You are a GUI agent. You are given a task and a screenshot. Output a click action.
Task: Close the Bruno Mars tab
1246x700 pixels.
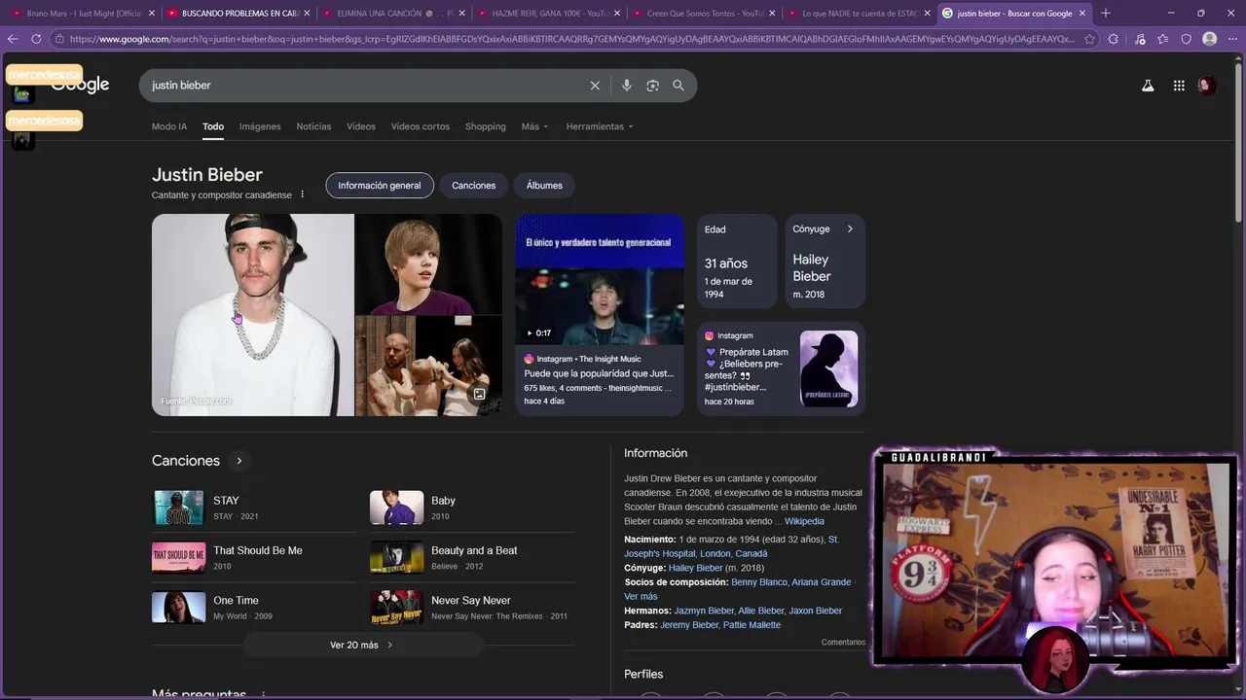pos(151,14)
